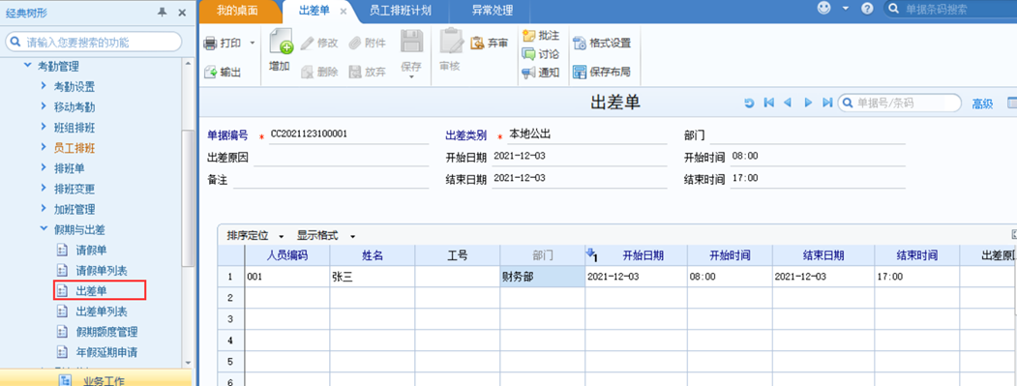
Task: Click the Abandon (放弃) icon
Action: coord(355,72)
